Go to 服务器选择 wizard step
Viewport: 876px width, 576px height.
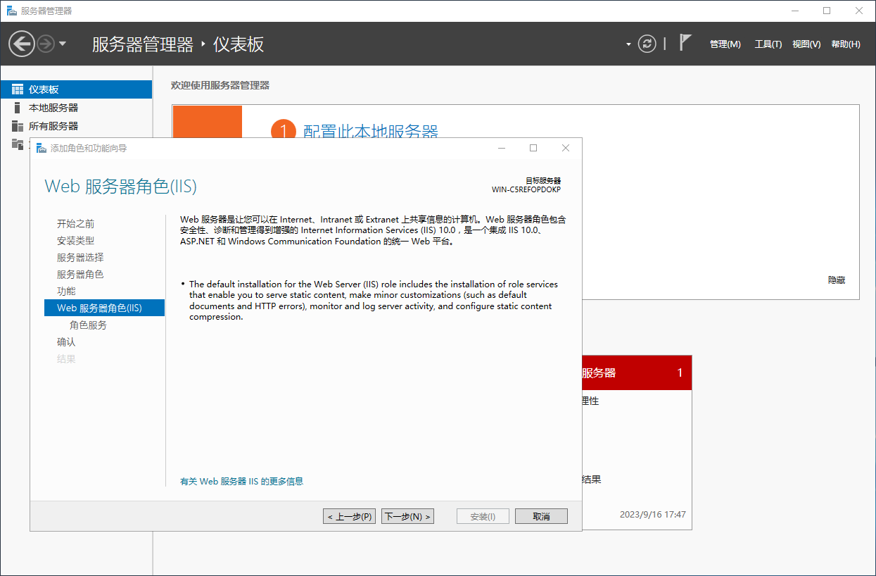tap(80, 258)
